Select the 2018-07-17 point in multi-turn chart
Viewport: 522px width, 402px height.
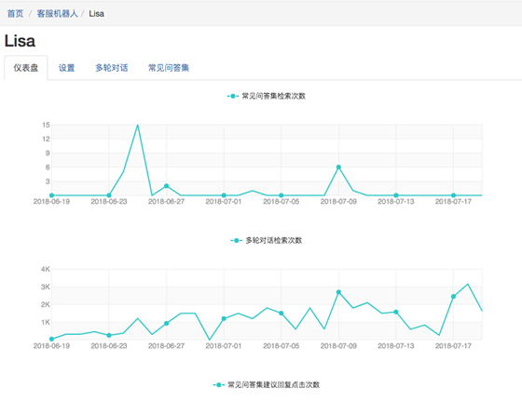453,296
